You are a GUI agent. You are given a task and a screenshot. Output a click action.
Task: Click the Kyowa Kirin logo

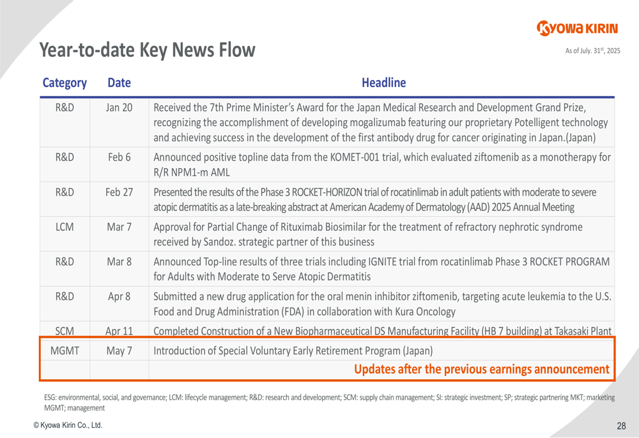pos(578,27)
